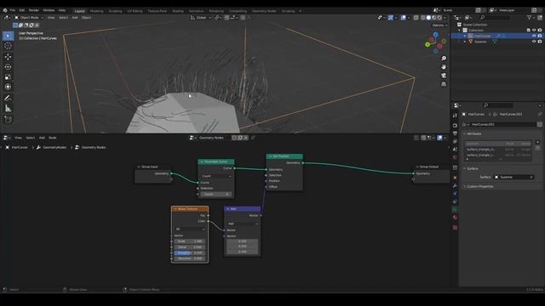The image size is (545, 306).
Task: Open the Object Mode dropdown
Action: point(29,17)
